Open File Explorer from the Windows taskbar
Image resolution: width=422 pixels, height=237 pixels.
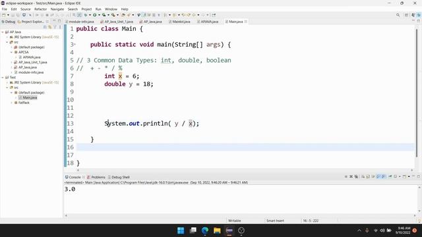217,230
